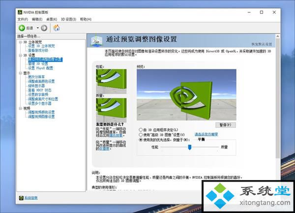Collapse the 显示 tree group
The image size is (295, 213).
point(20,73)
